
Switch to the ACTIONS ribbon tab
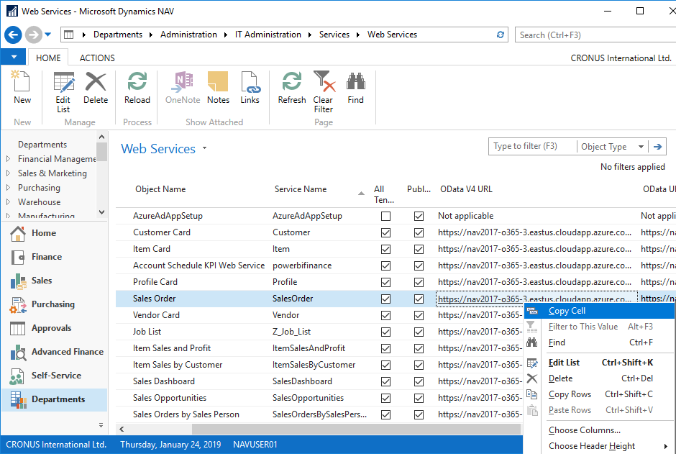click(x=97, y=58)
